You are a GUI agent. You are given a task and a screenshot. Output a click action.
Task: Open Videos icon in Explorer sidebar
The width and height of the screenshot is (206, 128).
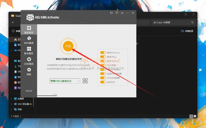[x=16, y=88]
